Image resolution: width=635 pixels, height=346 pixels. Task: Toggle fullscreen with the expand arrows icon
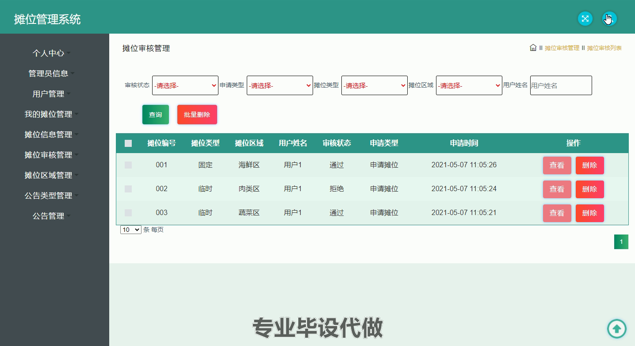tap(585, 19)
